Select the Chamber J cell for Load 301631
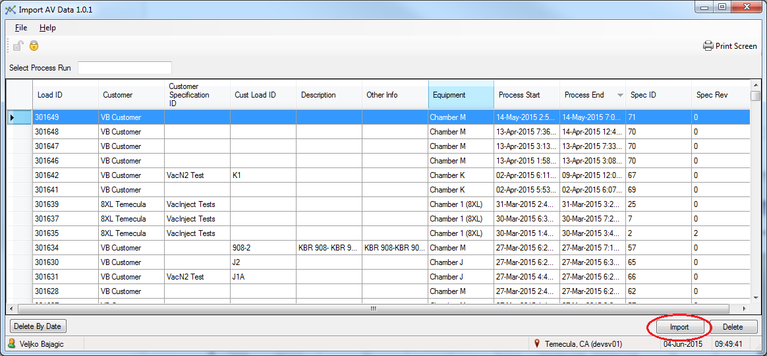Viewport: 767px width, 356px height. click(460, 277)
